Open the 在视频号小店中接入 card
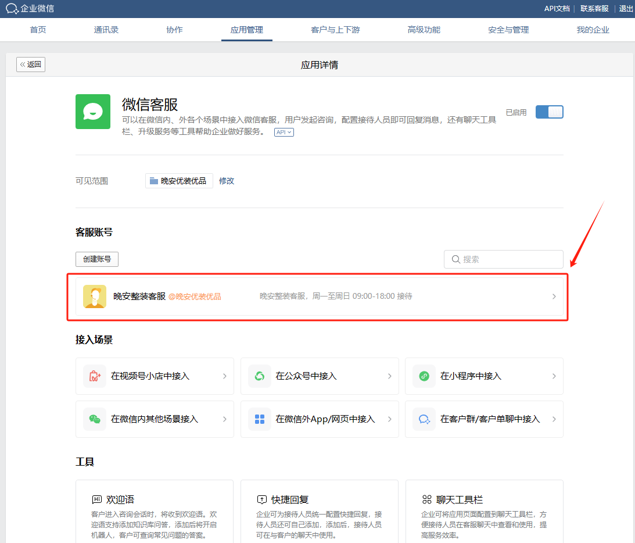 point(155,376)
